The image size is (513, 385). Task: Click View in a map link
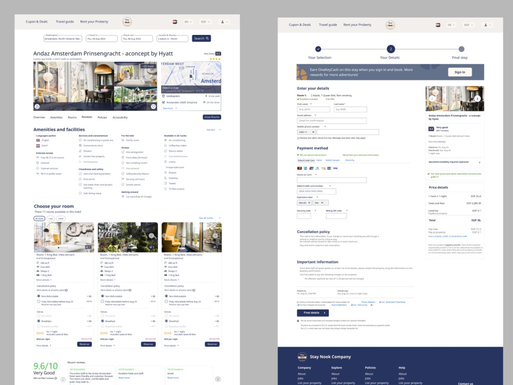pyautogui.click(x=170, y=88)
